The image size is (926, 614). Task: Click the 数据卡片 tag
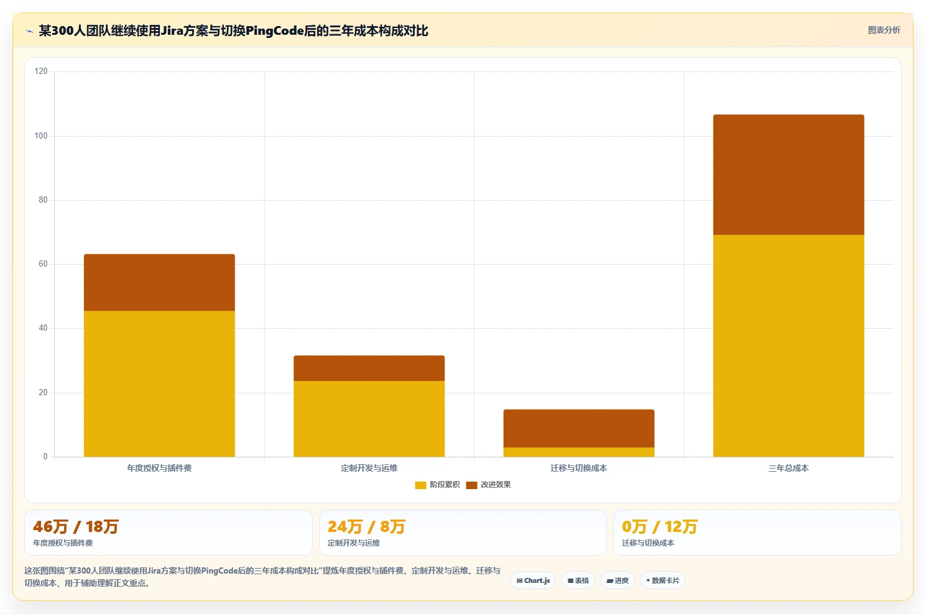(662, 580)
